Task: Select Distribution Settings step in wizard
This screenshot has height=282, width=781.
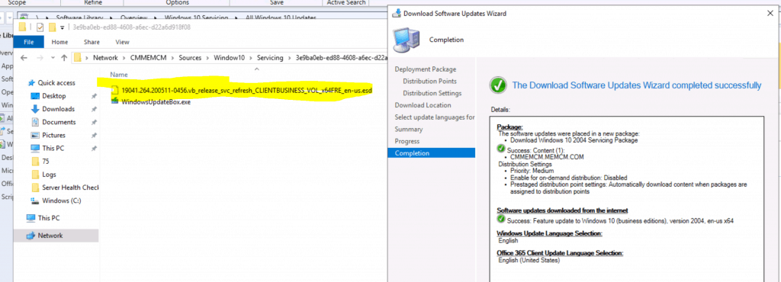Action: [x=432, y=93]
